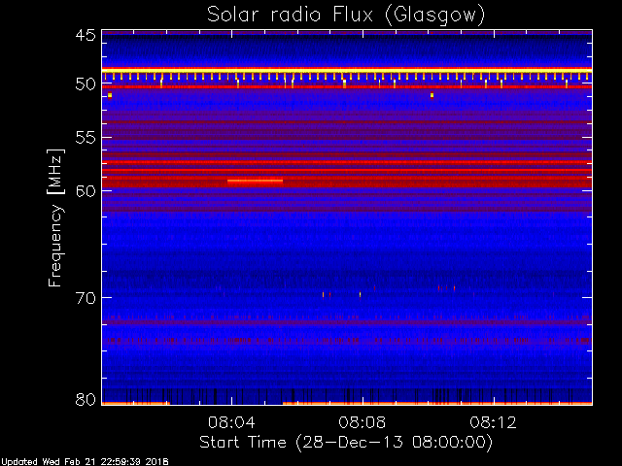Screen dimensions: 622x466
Task: Click the small orange spot at 70 MHz near 08:08
Action: 360,294
